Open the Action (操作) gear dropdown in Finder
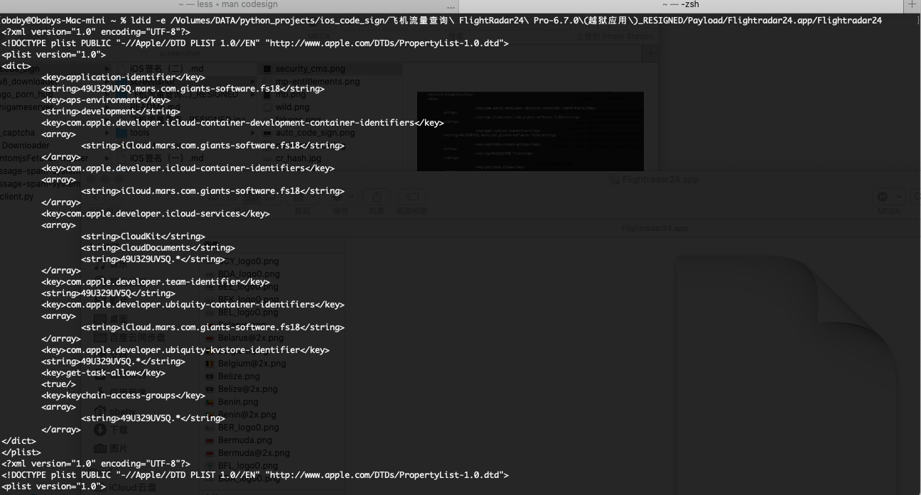 pos(340,196)
